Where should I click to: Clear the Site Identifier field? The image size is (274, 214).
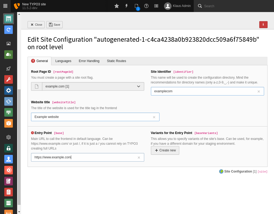tap(258, 91)
